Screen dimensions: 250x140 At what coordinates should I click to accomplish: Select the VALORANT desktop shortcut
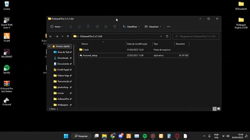tap(7, 53)
